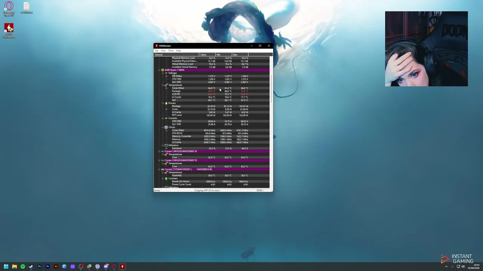Select the 'CPU BCLK' clock row

(212, 133)
